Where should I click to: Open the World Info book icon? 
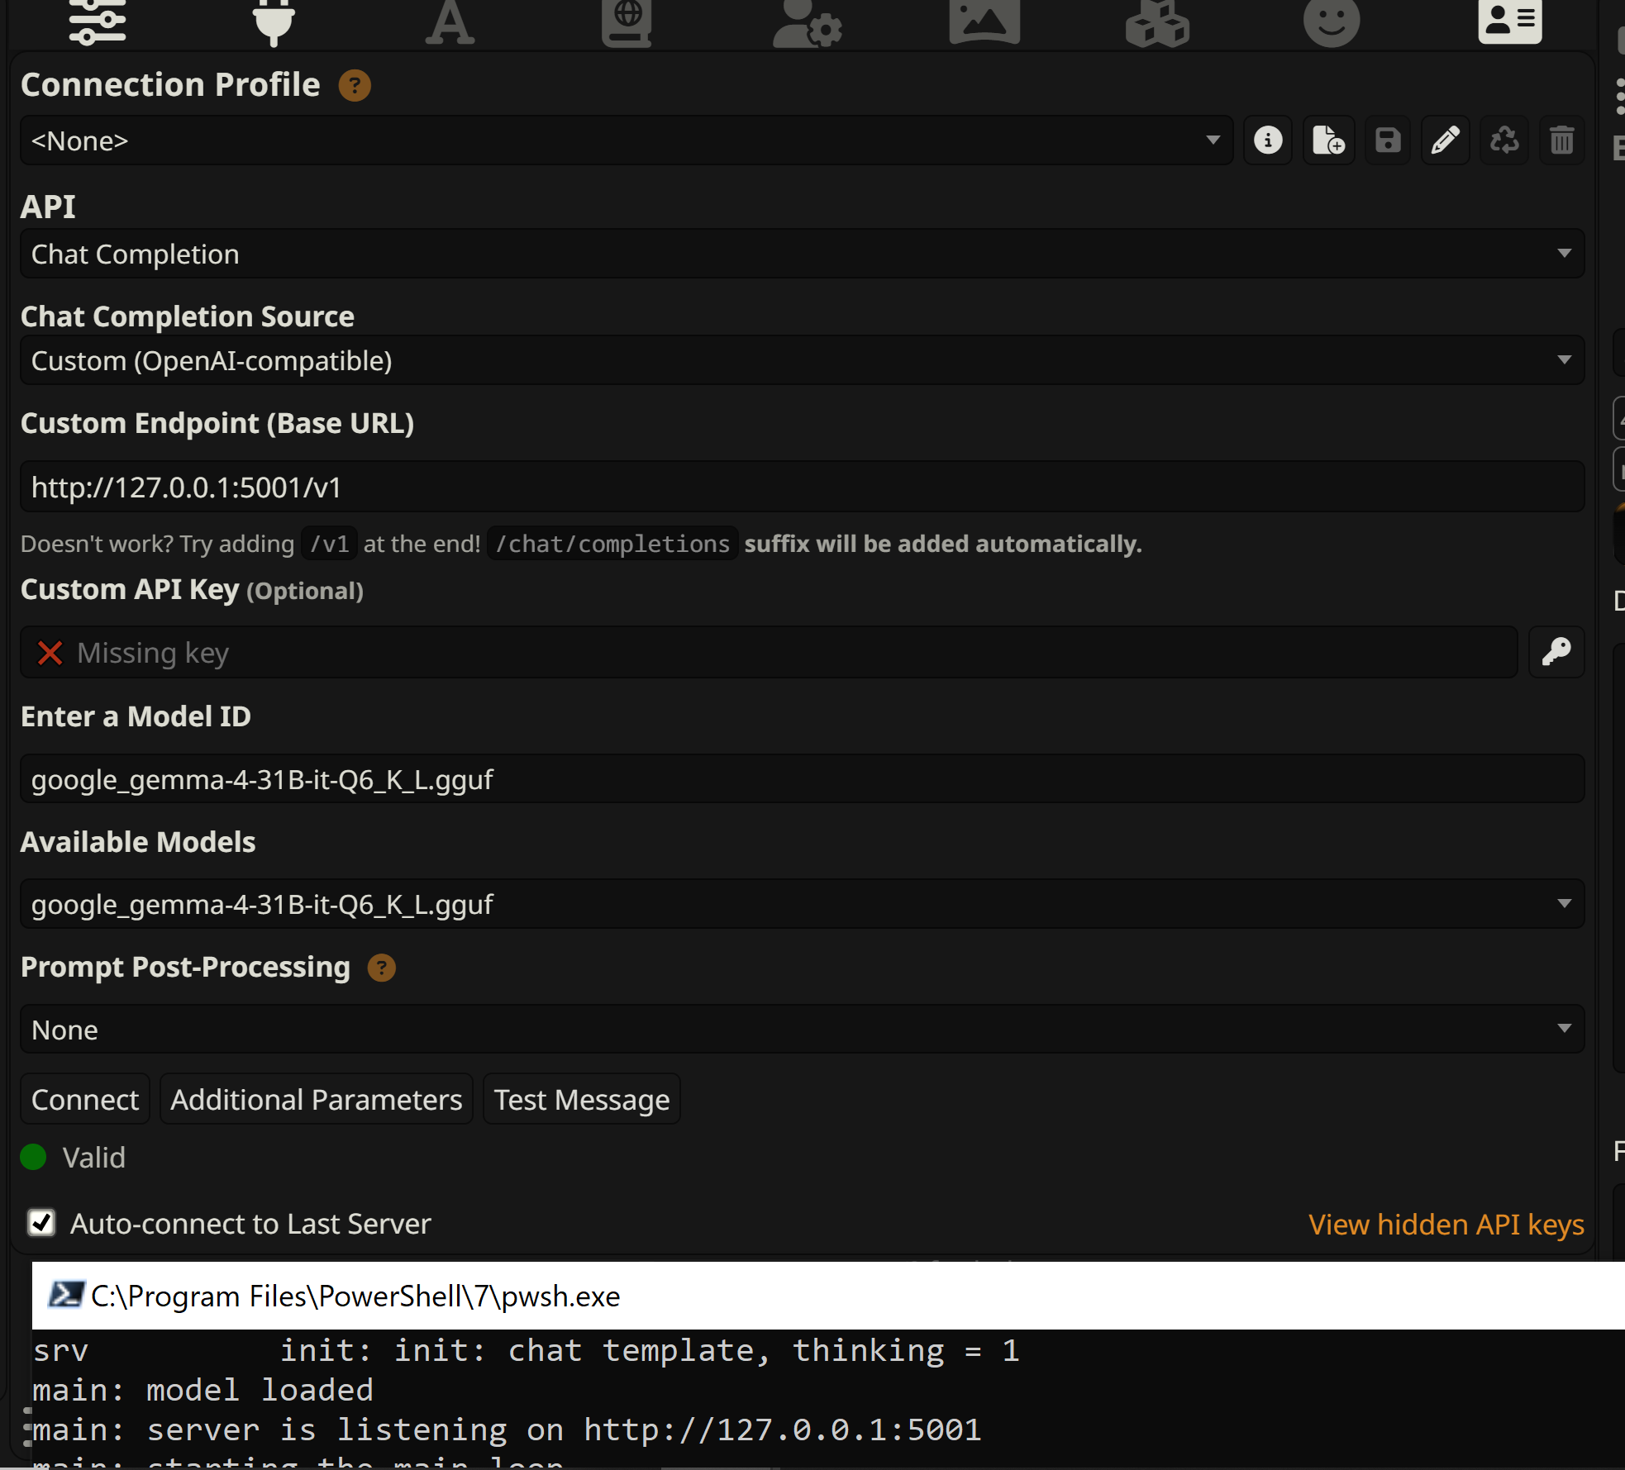click(x=627, y=21)
